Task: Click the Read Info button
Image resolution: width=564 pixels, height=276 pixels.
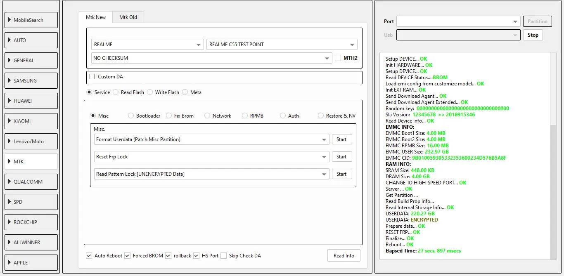Action: click(x=344, y=256)
